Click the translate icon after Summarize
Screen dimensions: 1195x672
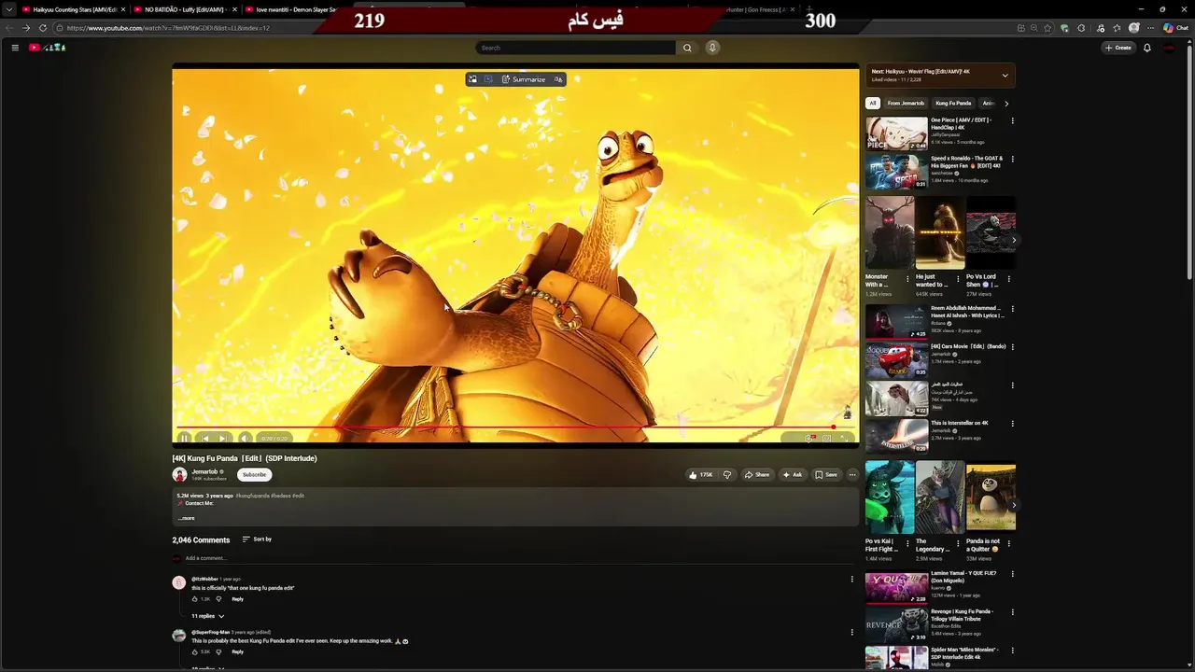558,79
